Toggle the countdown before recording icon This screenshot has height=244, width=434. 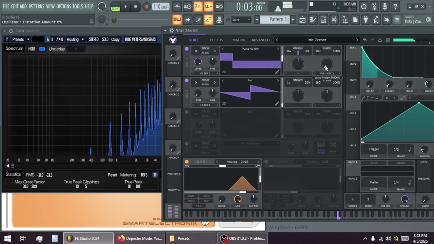tap(198, 6)
